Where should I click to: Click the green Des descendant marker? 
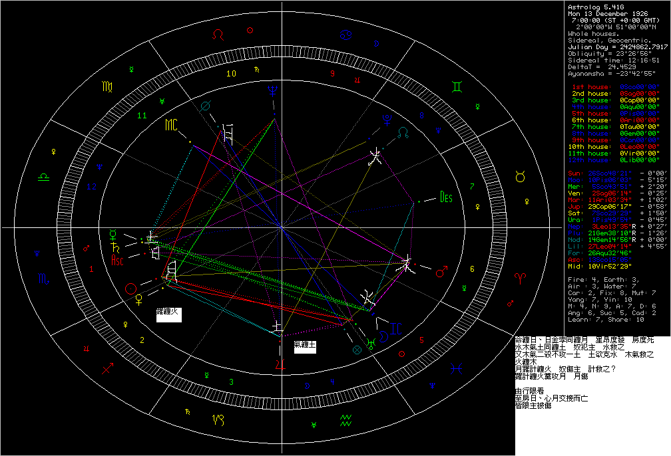(x=446, y=197)
